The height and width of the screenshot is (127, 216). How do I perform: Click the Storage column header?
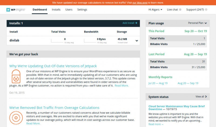click(122, 32)
